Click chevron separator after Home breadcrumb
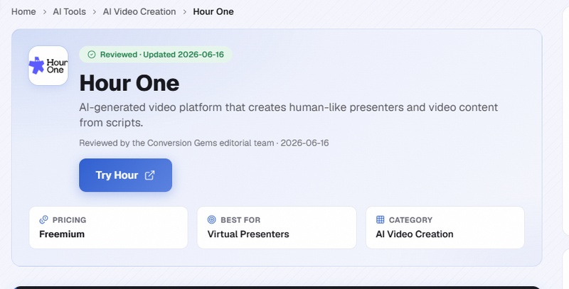 (x=45, y=12)
